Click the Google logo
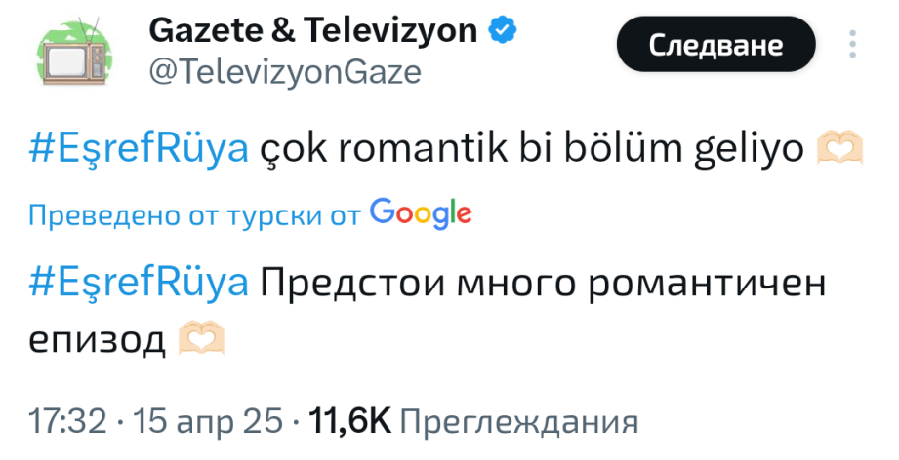 point(422,212)
